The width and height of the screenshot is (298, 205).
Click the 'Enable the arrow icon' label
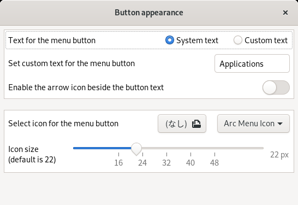tap(86, 87)
